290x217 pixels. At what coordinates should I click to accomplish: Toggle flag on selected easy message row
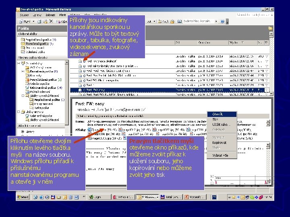(266, 90)
